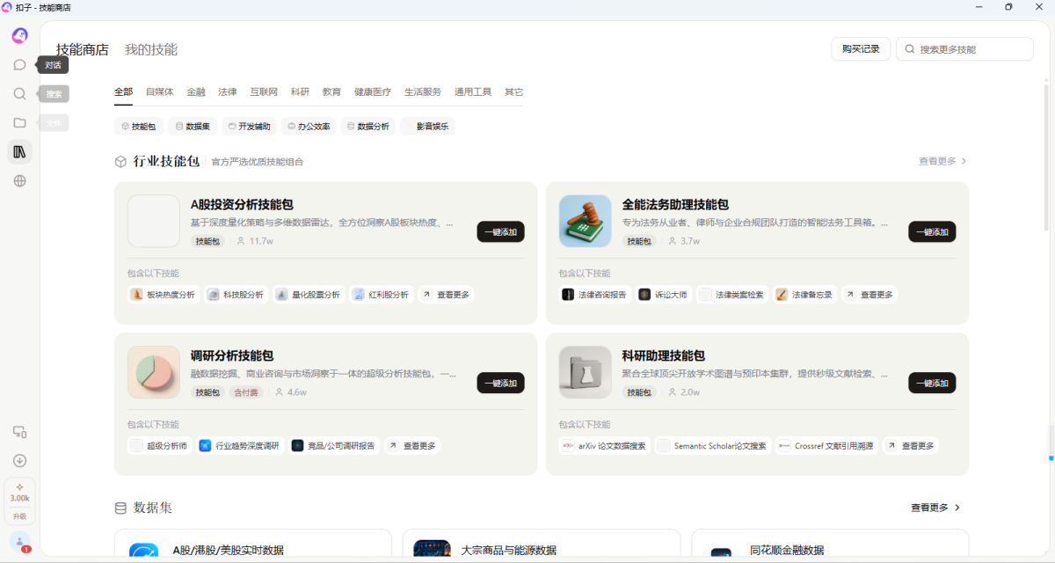Open the user avatar with notification badge
1055x563 pixels.
click(19, 541)
